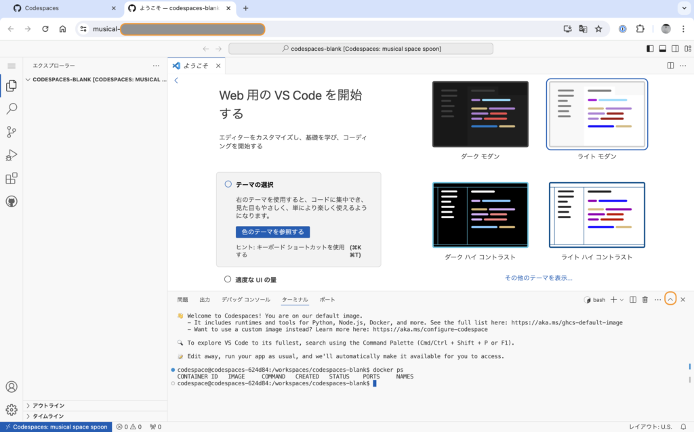Go back arrow in command center

(x=206, y=49)
